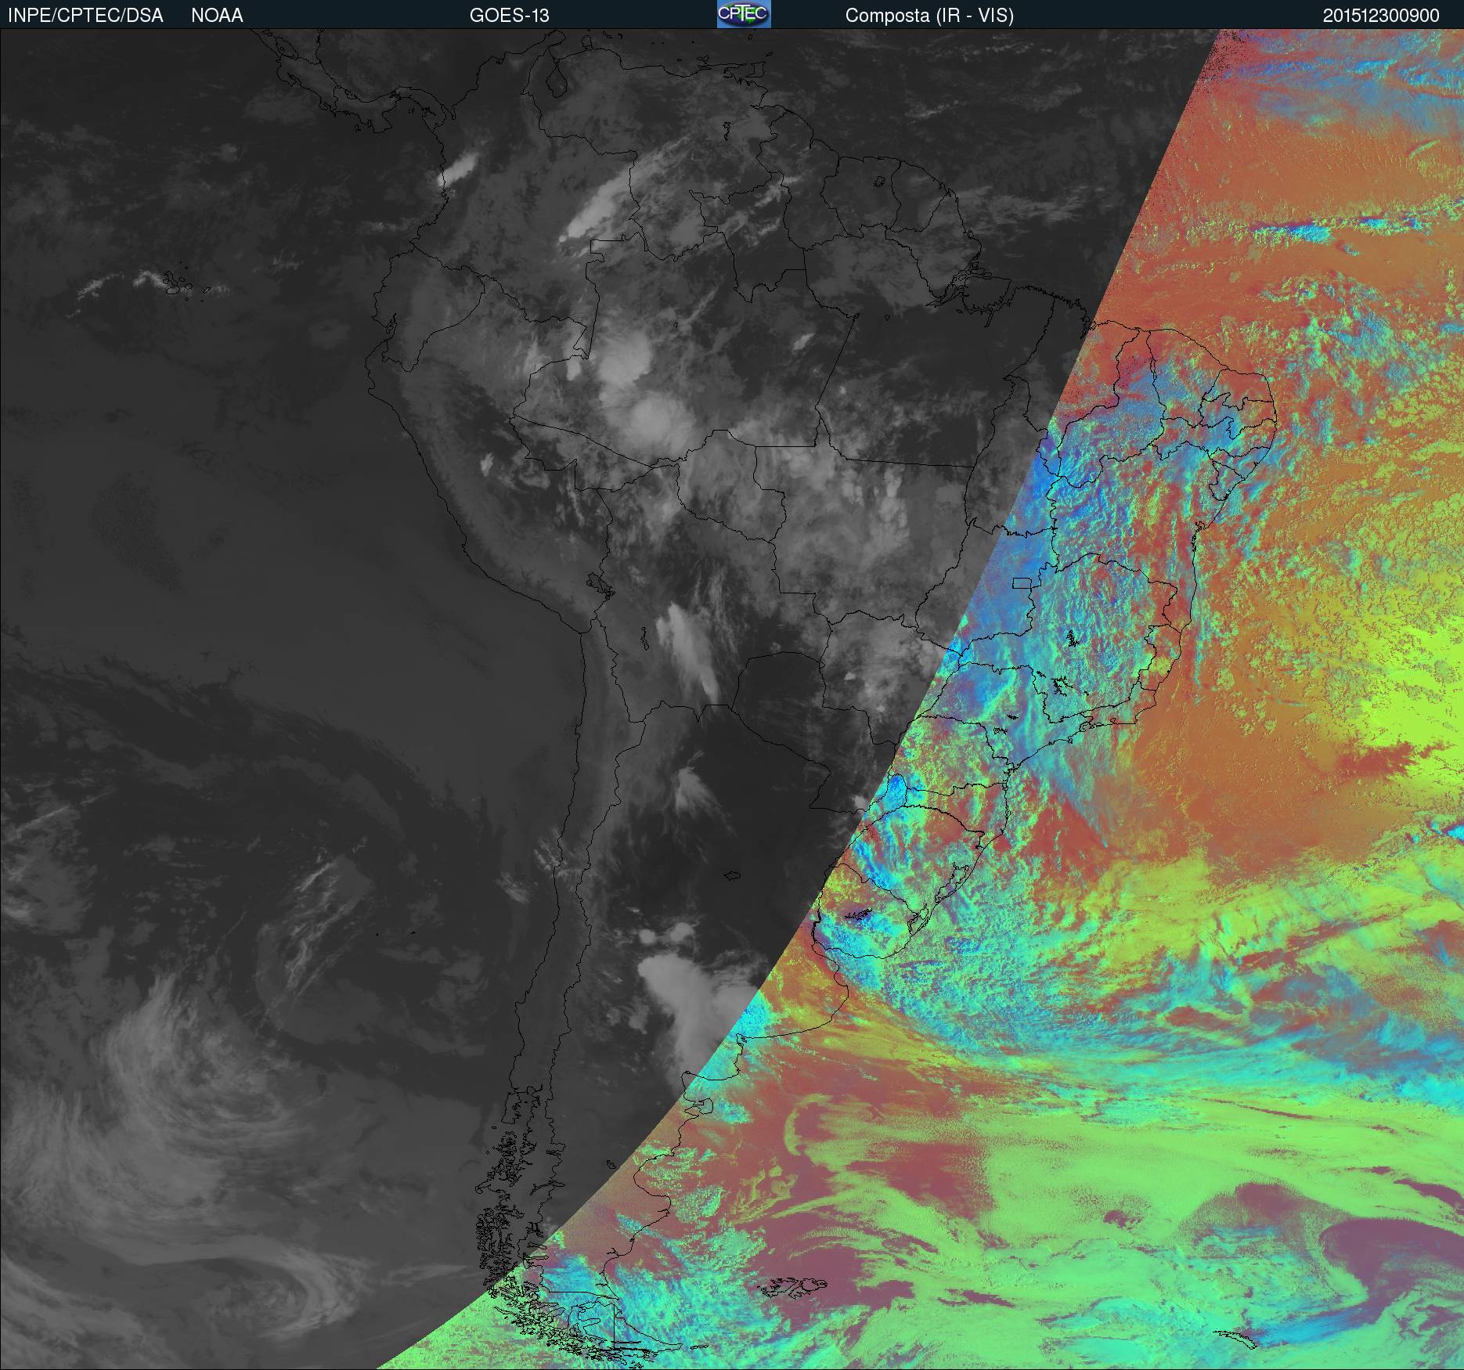Viewport: 1464px width, 1370px height.
Task: Click the GOES-13 satellite label
Action: [509, 16]
